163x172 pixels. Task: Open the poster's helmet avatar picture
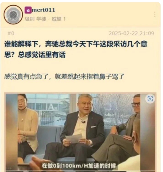13,15
